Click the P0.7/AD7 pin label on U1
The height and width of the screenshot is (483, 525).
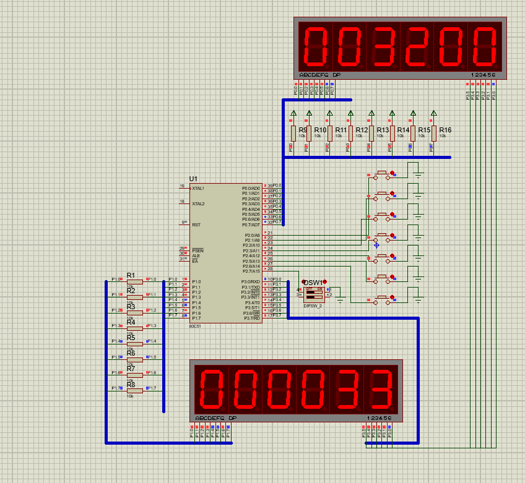(x=251, y=224)
